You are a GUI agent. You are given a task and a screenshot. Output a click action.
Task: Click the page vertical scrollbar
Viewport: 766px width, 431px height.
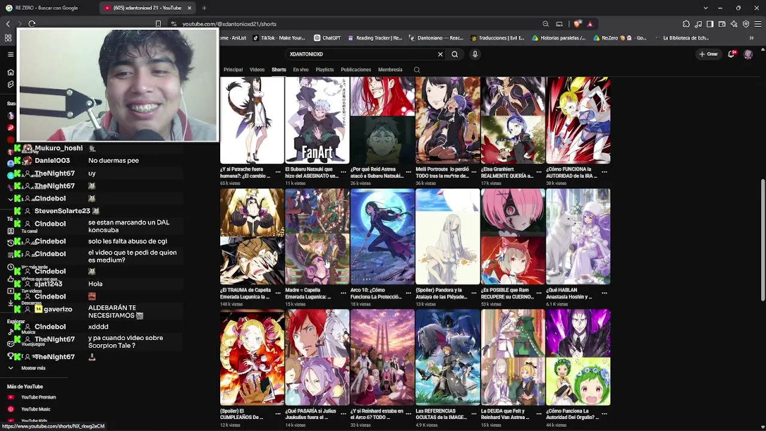pyautogui.click(x=762, y=239)
